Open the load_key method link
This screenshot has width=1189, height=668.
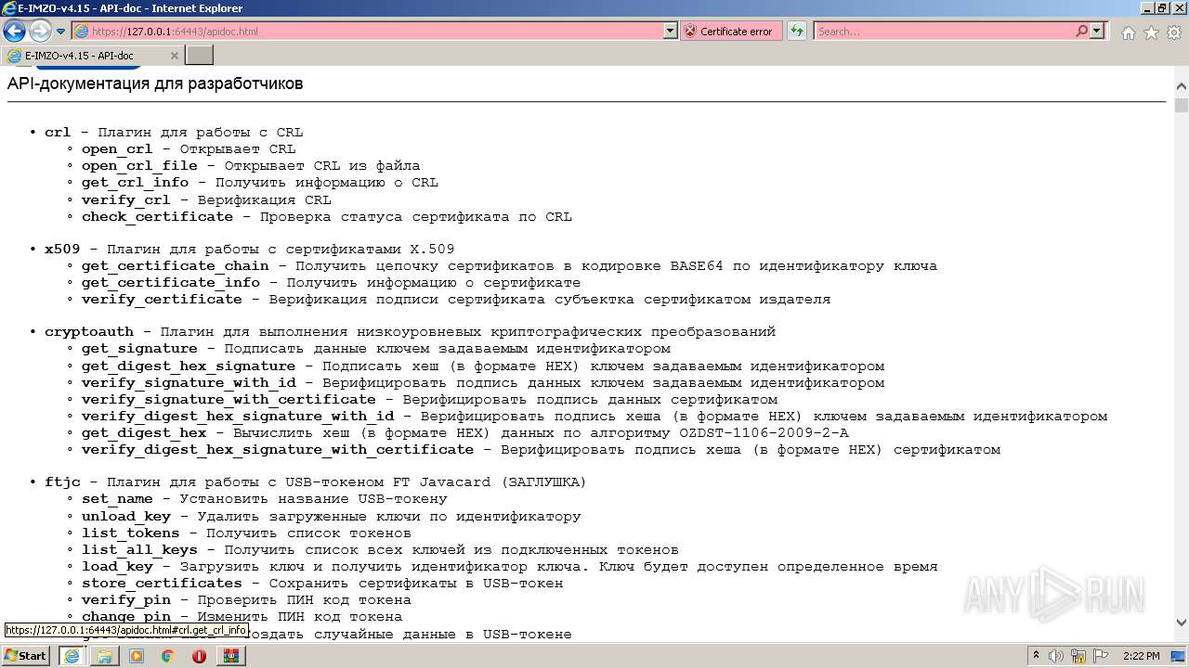tap(117, 567)
